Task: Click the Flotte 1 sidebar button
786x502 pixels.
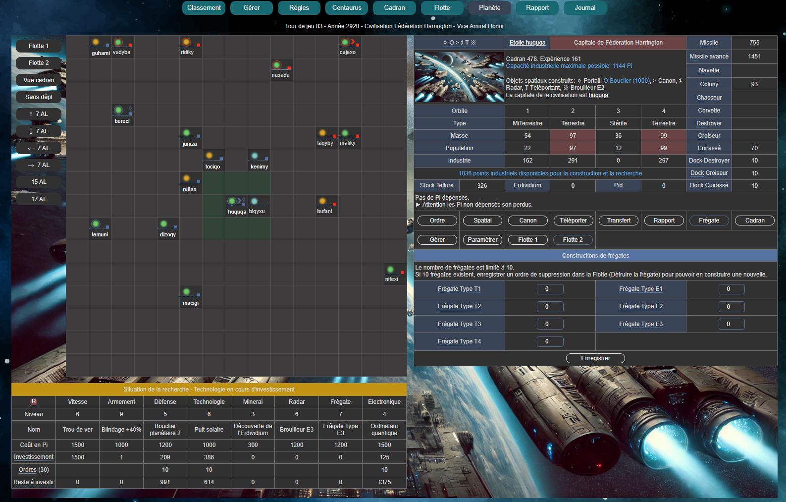Action: pyautogui.click(x=39, y=46)
